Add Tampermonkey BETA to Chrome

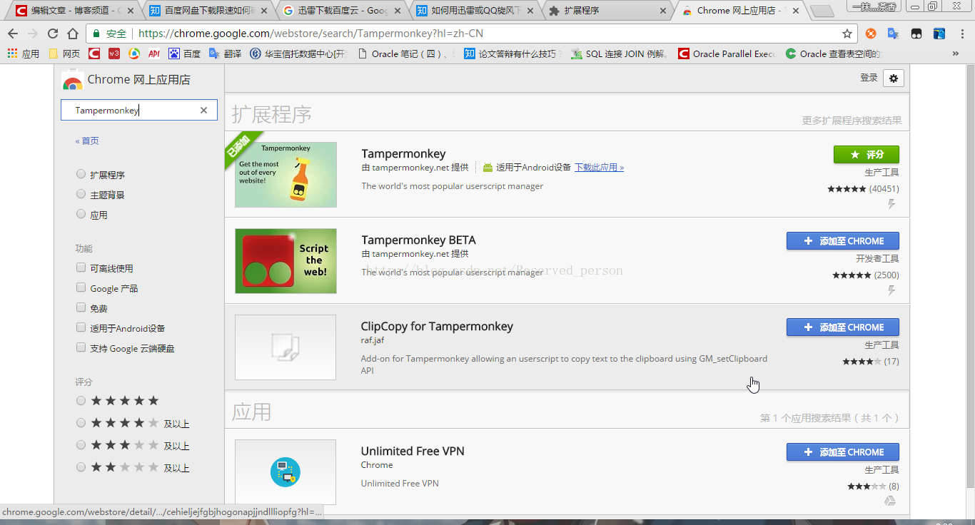[x=843, y=240]
